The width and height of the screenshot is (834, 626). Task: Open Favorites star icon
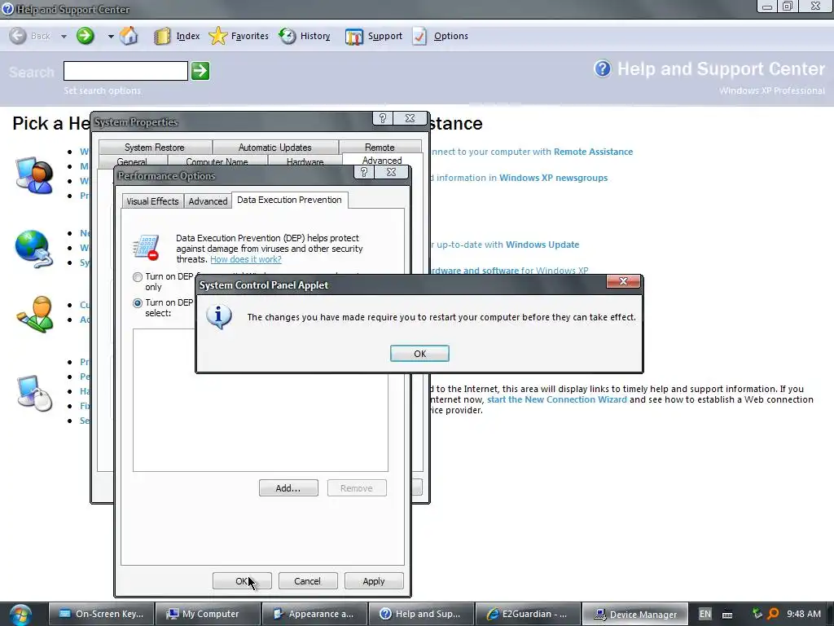[x=218, y=36]
